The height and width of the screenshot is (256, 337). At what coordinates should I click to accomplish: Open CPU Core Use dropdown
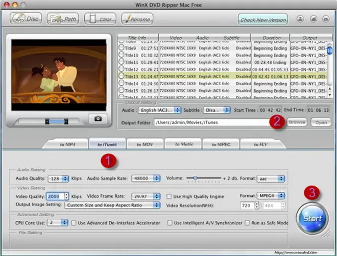(58, 223)
